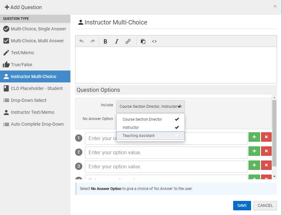This screenshot has height=215, width=282.
Task: Click the Include label
Action: (x=107, y=105)
